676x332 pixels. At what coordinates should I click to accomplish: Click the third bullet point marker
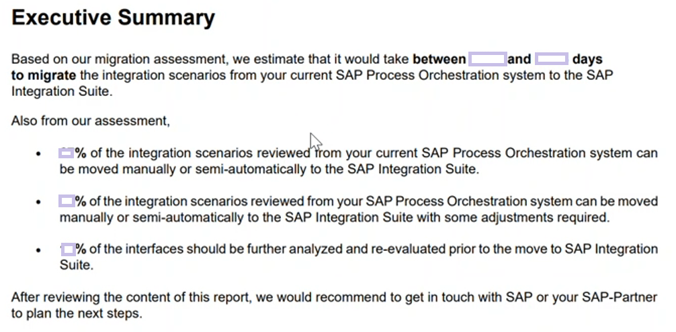tap(39, 250)
